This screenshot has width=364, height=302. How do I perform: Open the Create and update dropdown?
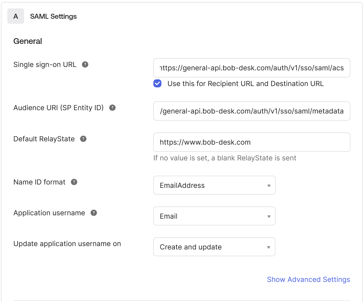point(214,247)
